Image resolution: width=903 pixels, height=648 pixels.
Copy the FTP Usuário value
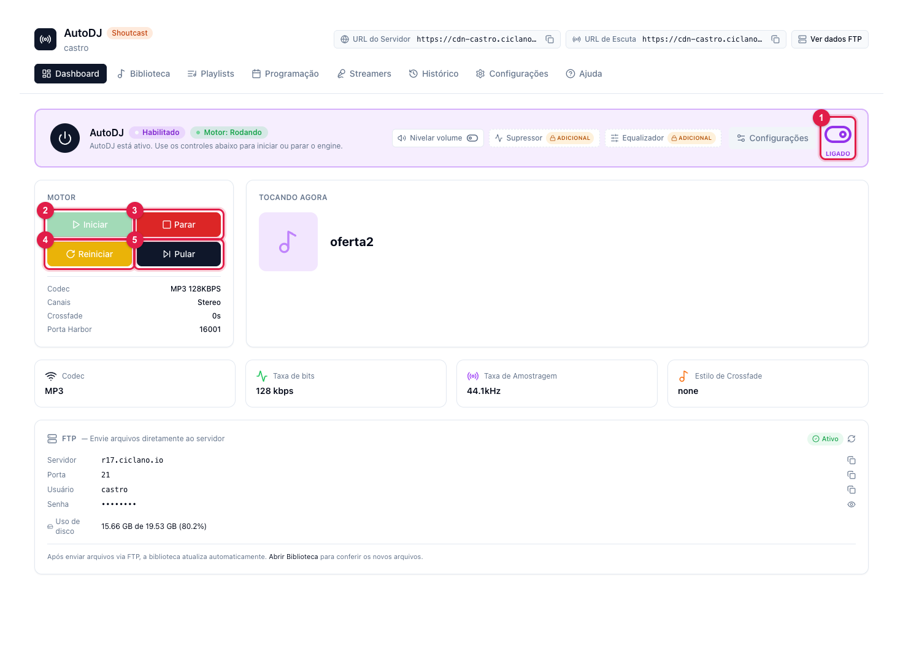click(x=851, y=490)
